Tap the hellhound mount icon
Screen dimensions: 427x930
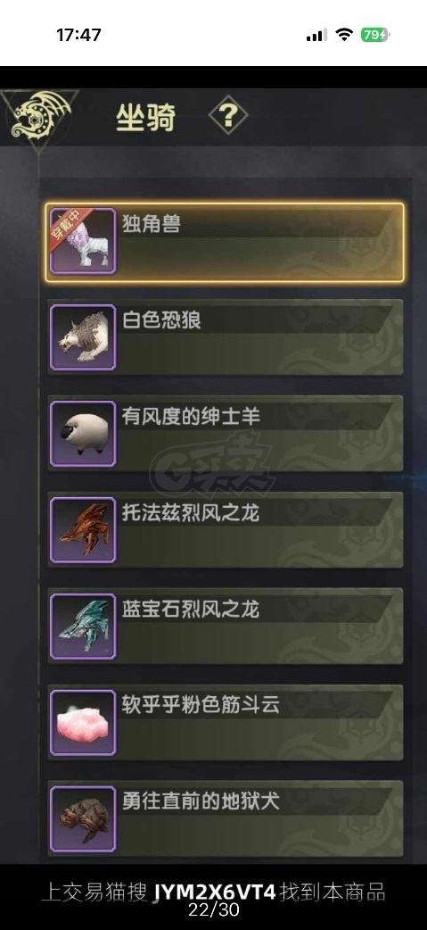point(83,819)
